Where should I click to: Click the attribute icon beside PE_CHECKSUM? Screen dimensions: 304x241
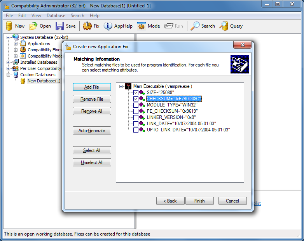(x=142, y=111)
